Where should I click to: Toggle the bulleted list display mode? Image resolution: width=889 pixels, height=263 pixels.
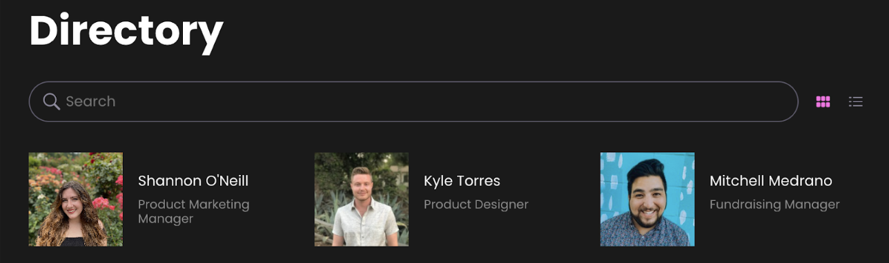coord(856,102)
